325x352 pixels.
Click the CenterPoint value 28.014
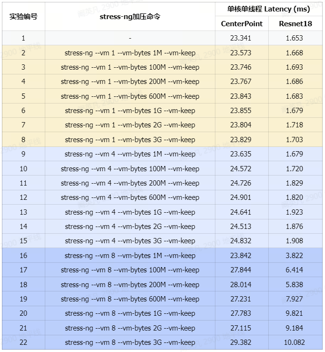(x=241, y=284)
